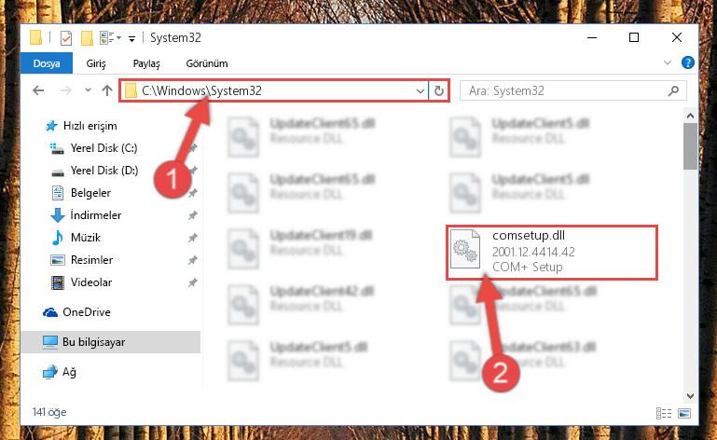The image size is (717, 440).
Task: Click the Properties icon in quick access toolbar
Action: [x=66, y=38]
